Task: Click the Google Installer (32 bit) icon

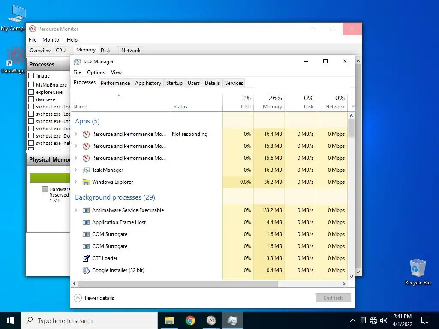Action: [86, 270]
